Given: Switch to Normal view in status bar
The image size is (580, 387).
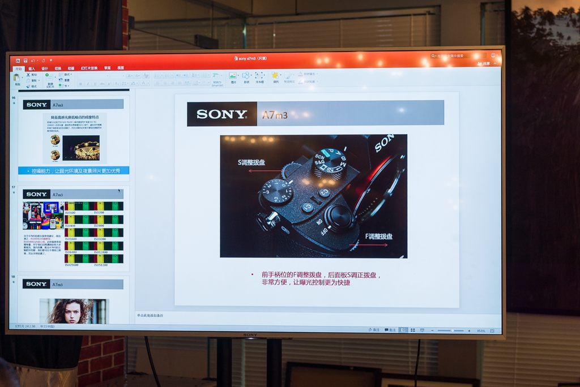Looking at the screenshot, I should [403, 330].
